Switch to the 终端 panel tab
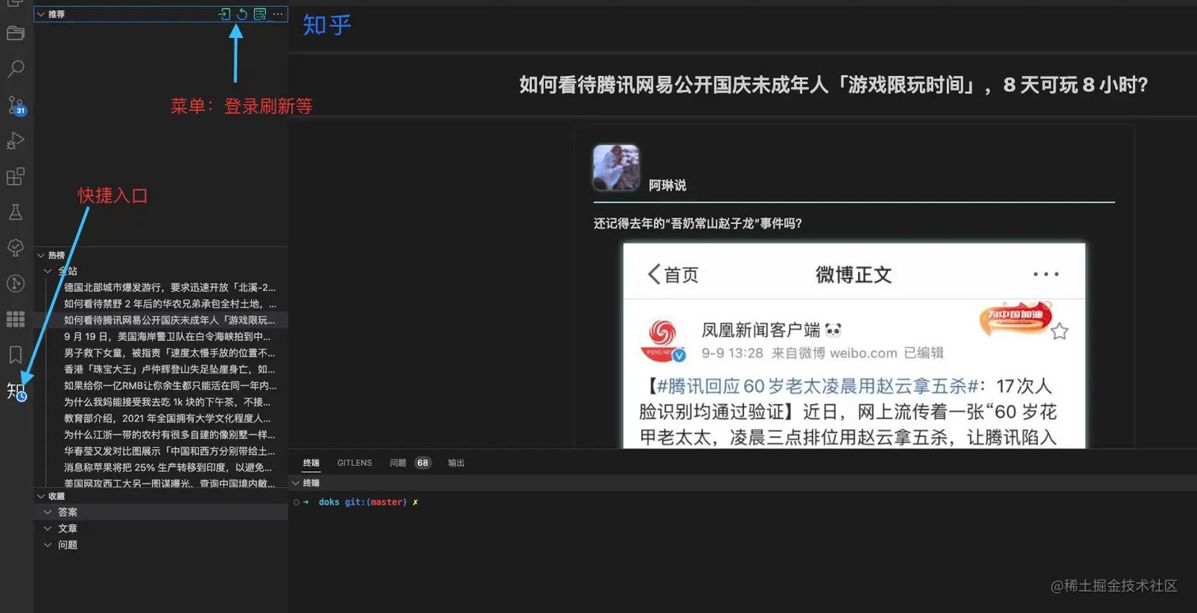This screenshot has height=613, width=1197. point(311,463)
